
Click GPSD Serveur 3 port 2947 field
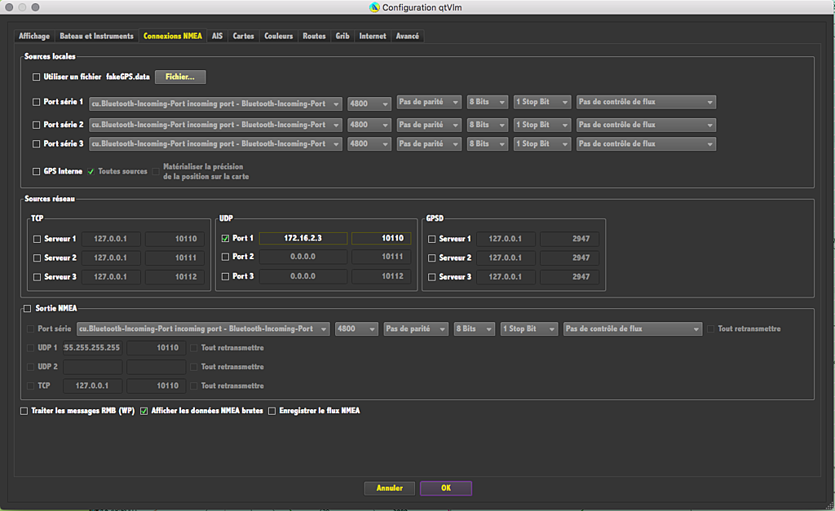[569, 277]
